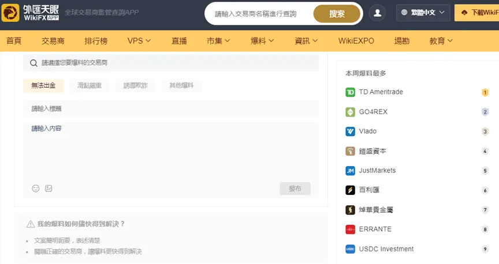
Task: Click the 搜索 search button
Action: click(x=337, y=14)
